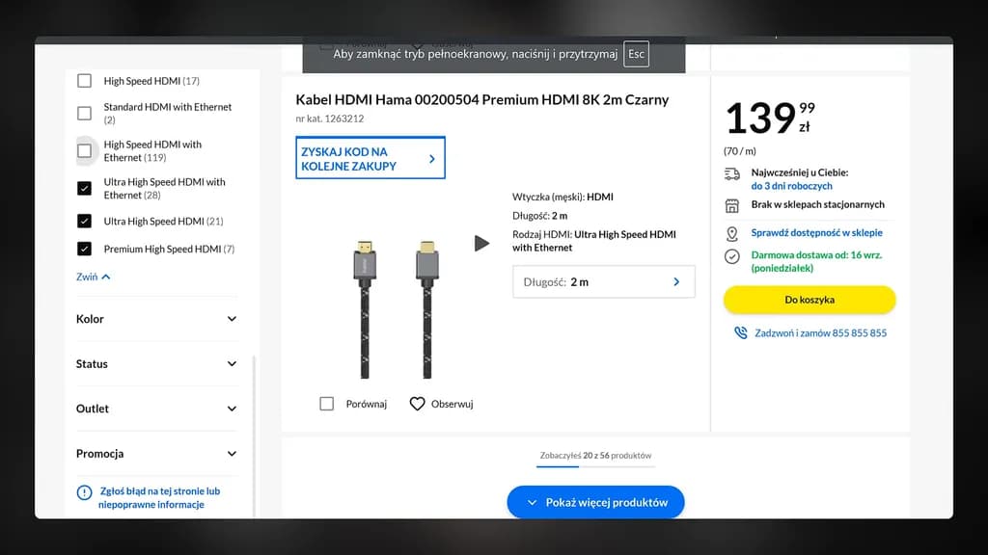Click the location pin icon
The image size is (988, 555).
click(730, 231)
